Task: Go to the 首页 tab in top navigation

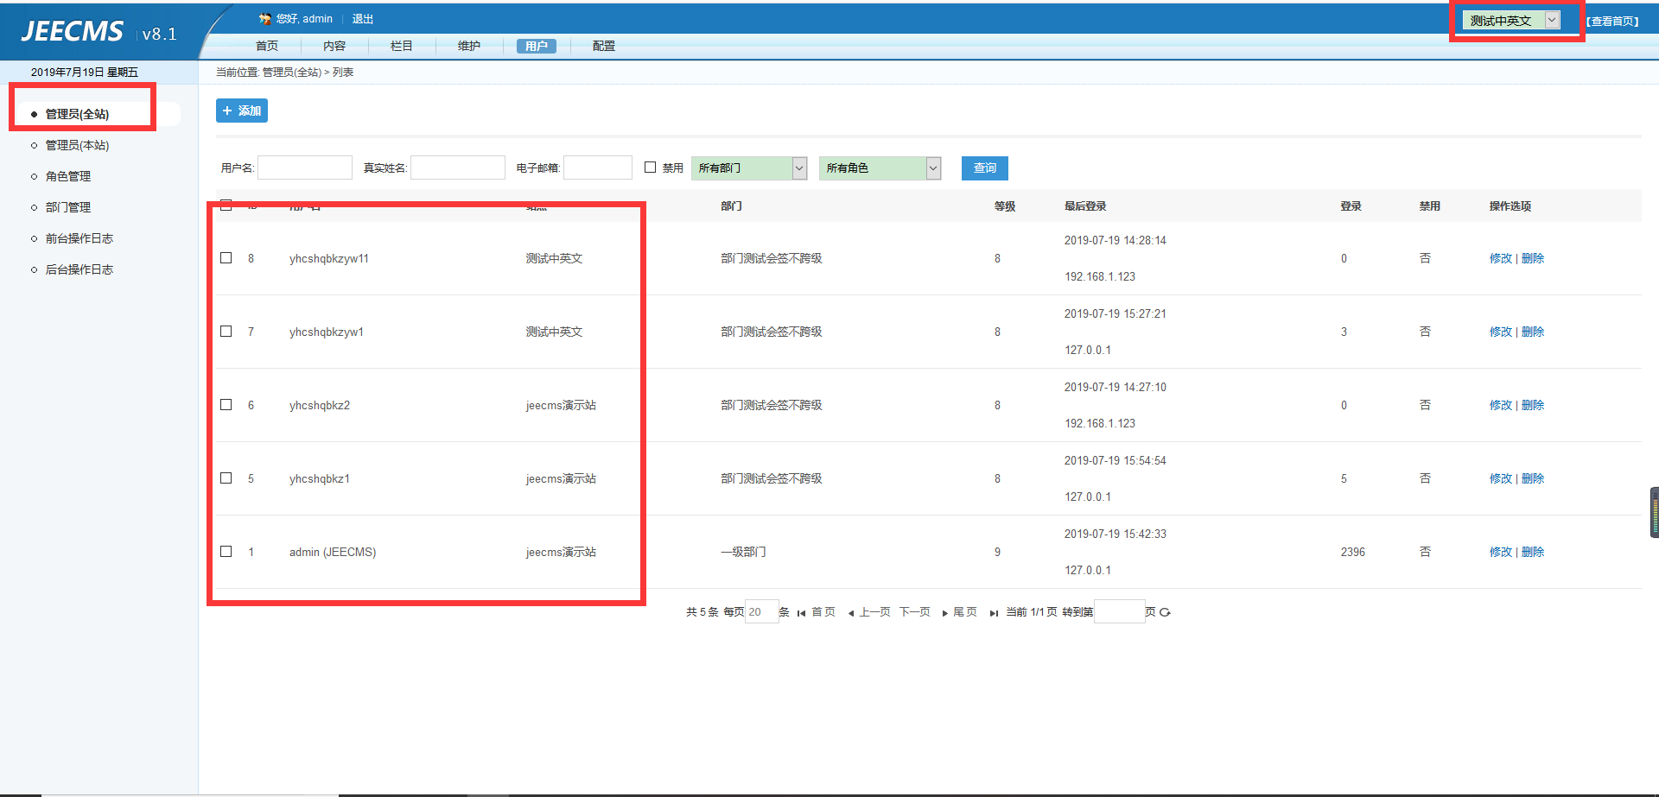Action: (x=267, y=46)
